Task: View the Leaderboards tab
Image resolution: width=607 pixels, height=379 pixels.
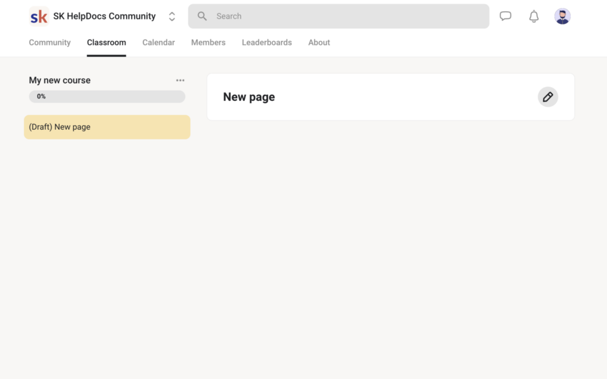Action: [267, 43]
